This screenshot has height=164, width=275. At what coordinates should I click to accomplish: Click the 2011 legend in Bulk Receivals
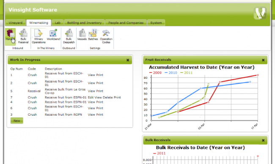159,153
